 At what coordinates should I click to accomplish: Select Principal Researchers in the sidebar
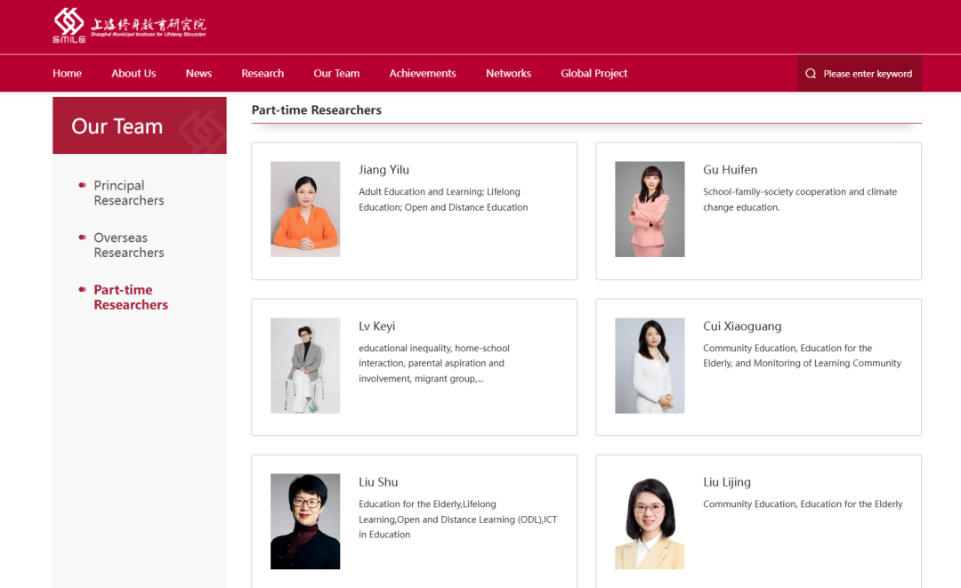(129, 193)
